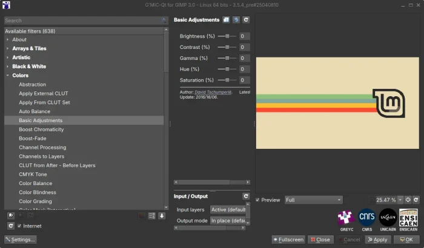Click the UNICAEN logo

[388, 220]
